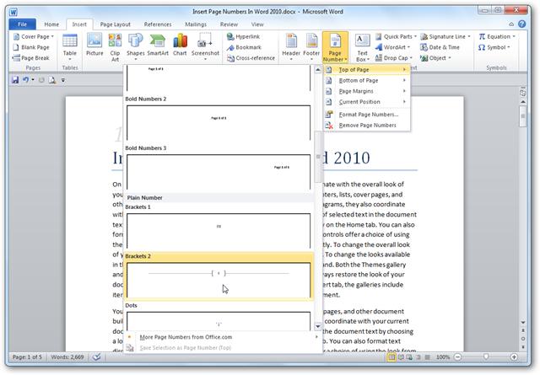Select the Bold Numbers 3 style thumbnail
540x375 pixels.
point(219,172)
